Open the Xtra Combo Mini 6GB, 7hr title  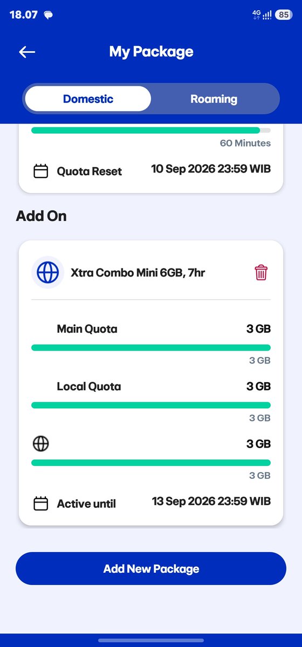pyautogui.click(x=138, y=273)
